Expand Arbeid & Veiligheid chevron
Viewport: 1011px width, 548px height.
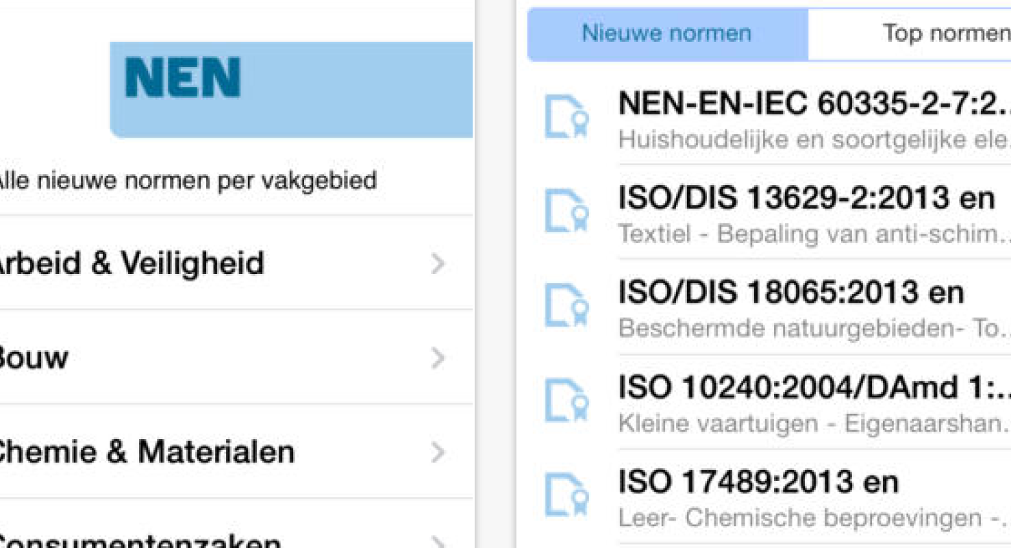click(438, 263)
